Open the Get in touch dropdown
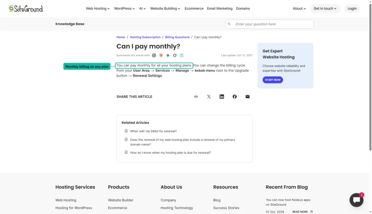Viewport: 372px width, 214px height. point(325,8)
